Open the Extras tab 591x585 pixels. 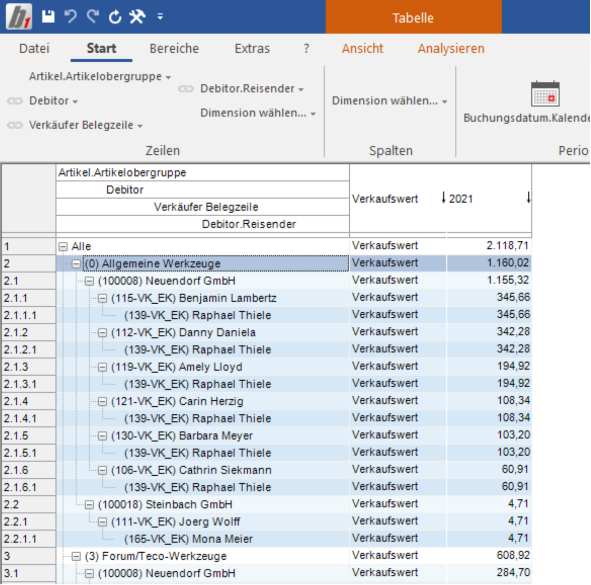(x=252, y=49)
